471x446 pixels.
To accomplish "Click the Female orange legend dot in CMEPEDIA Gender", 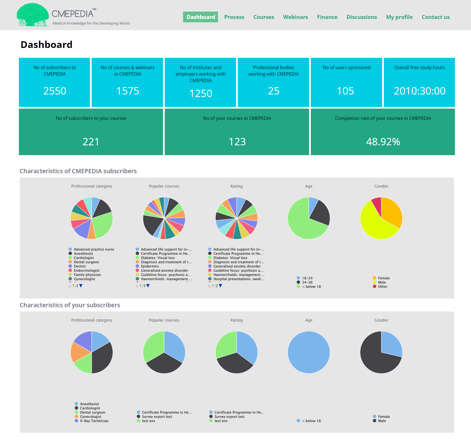I will point(375,278).
